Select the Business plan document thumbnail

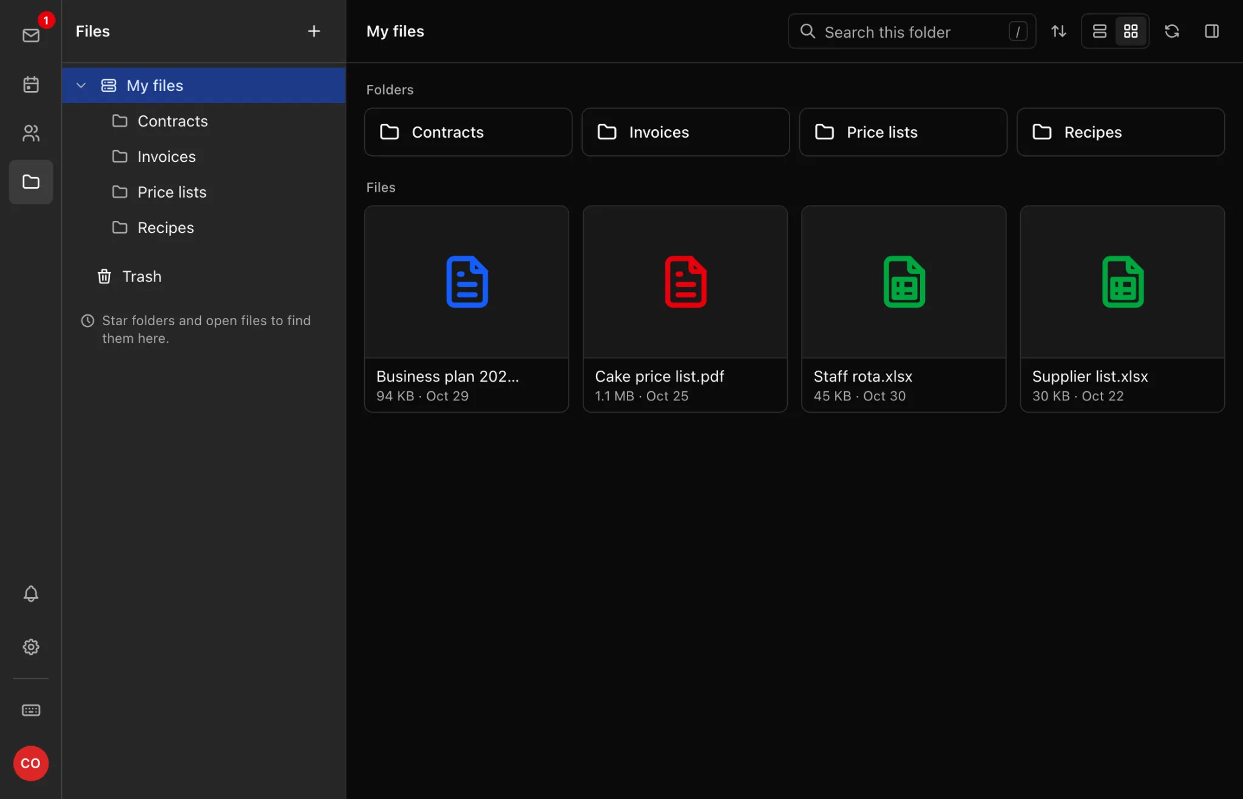click(467, 282)
